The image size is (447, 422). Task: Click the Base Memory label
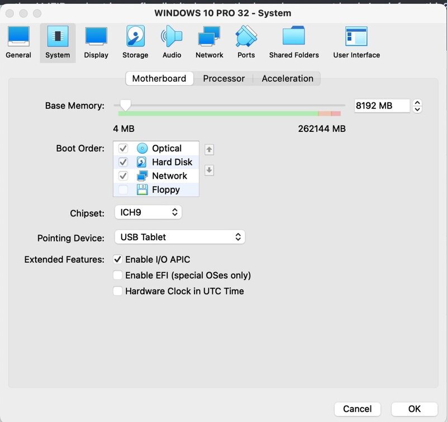(75, 106)
